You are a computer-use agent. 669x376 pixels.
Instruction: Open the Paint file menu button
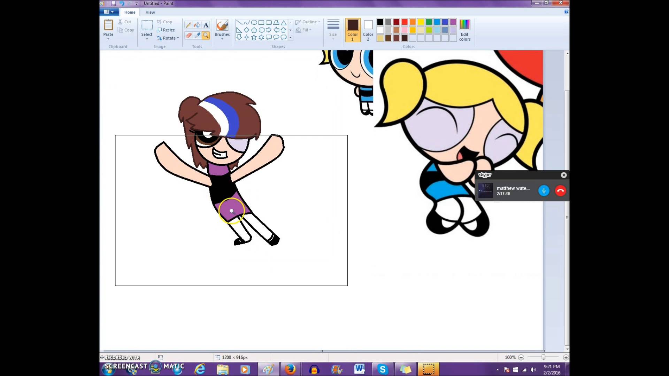pos(109,12)
